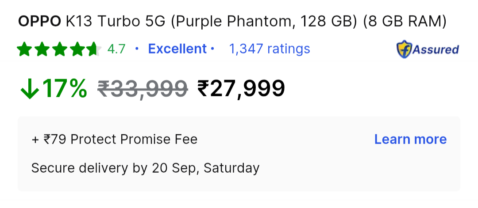This screenshot has width=478, height=208.
Task: Click the first green rating star
Action: click(x=24, y=49)
